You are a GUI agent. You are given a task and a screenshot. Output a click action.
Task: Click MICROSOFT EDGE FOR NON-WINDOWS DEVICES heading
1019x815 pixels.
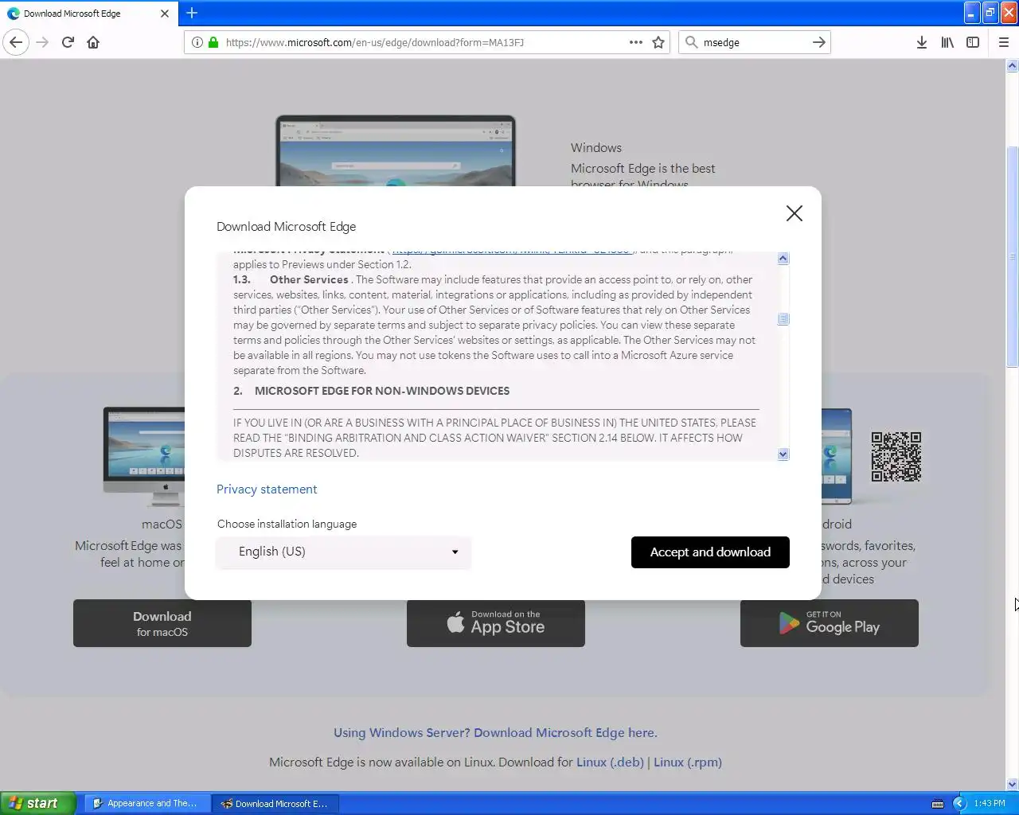pyautogui.click(x=382, y=391)
